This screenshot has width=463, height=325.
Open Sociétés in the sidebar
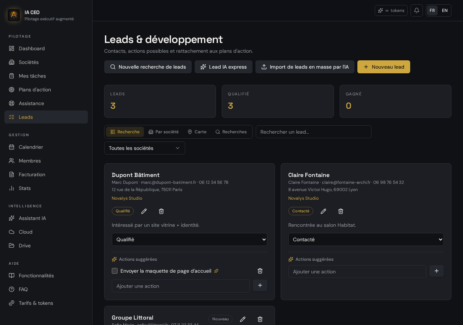tap(46, 62)
